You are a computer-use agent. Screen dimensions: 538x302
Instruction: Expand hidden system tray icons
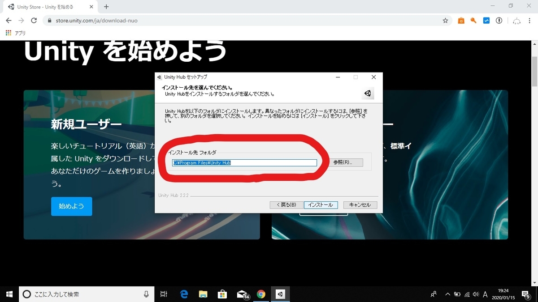click(447, 294)
